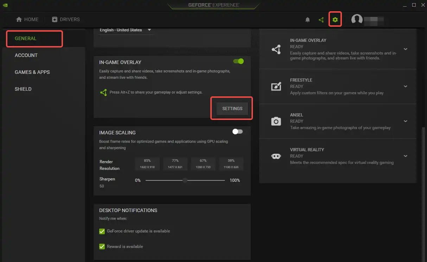Open In-Game Overlay SETTINGS
Screen dimensions: 427x262
click(x=232, y=108)
